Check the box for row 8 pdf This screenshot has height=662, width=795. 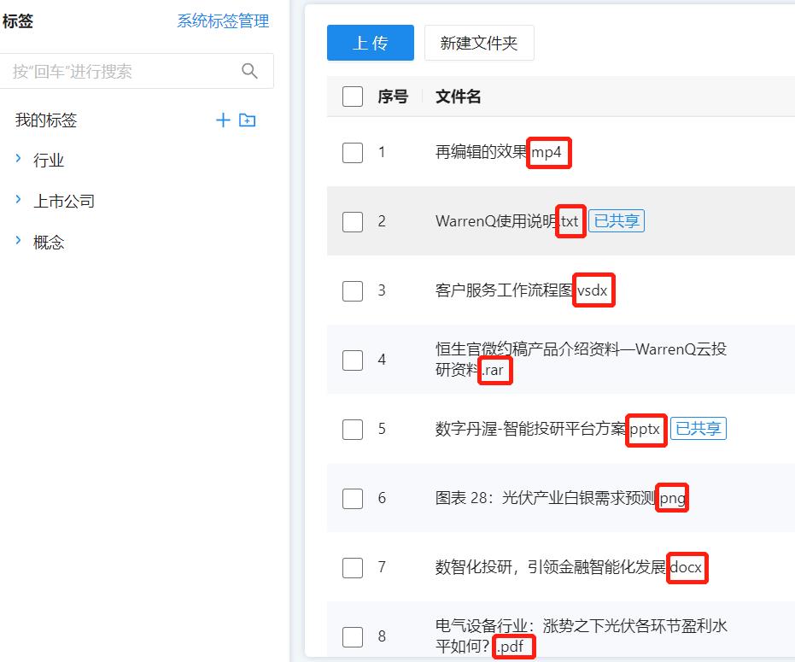coord(353,636)
